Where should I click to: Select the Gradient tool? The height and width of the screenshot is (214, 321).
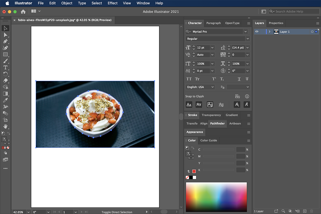(6, 94)
